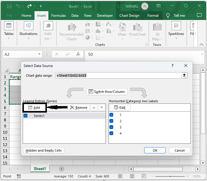Open Customize Quick Access Toolbar dropdown
The width and height of the screenshot is (207, 181).
41,6
